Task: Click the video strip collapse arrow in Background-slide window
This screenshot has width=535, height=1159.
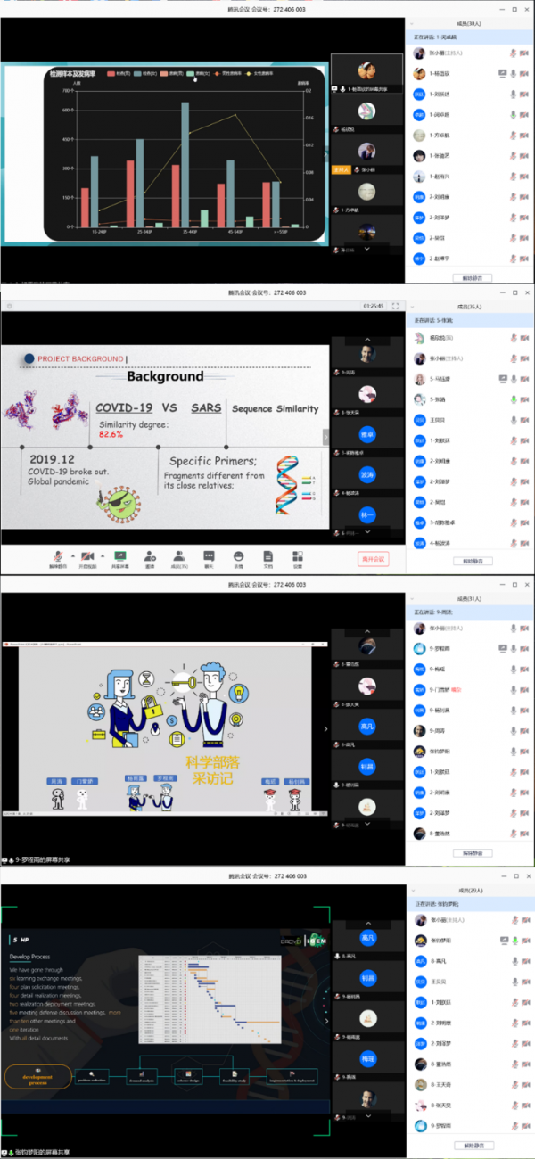Action: click(x=325, y=436)
